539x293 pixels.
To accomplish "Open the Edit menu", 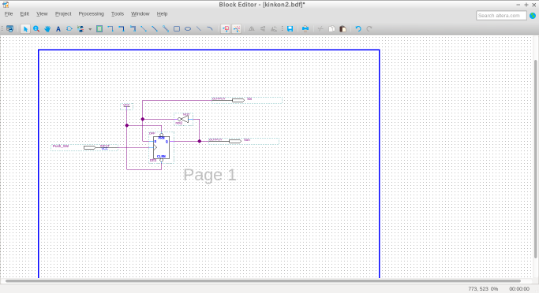I will (x=24, y=13).
